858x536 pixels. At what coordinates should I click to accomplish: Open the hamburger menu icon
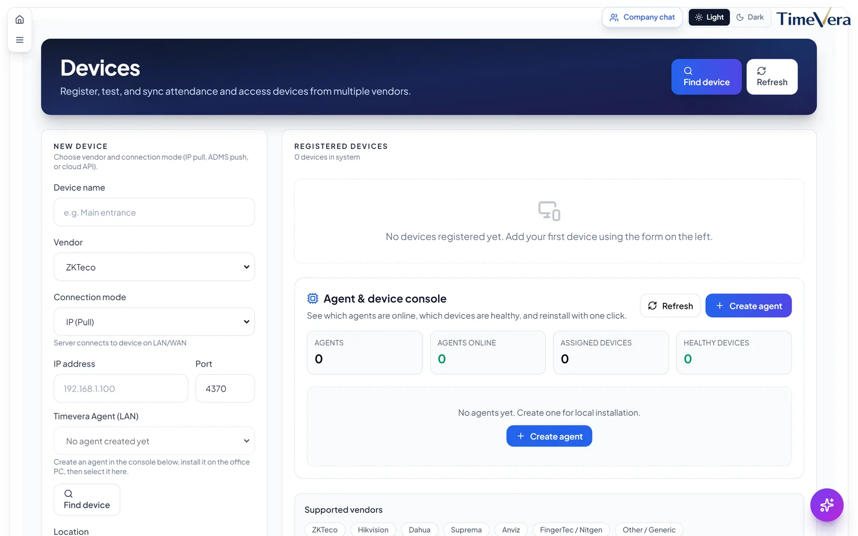tap(20, 40)
